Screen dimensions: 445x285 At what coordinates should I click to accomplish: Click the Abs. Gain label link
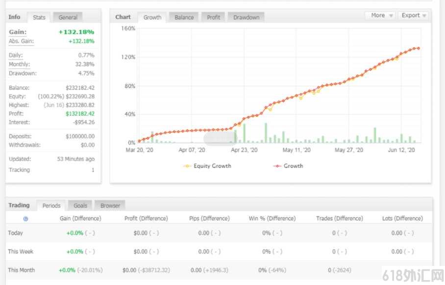pos(21,42)
